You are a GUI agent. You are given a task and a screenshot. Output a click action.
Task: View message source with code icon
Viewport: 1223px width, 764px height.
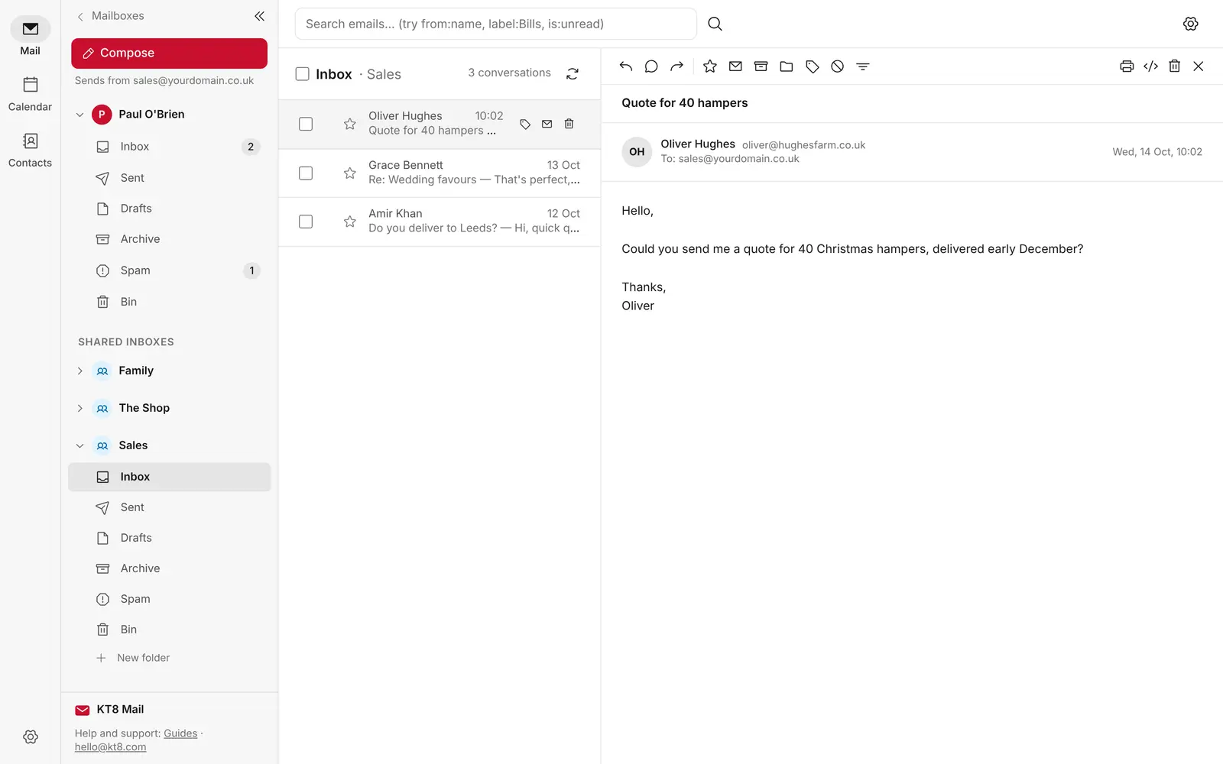[1150, 66]
